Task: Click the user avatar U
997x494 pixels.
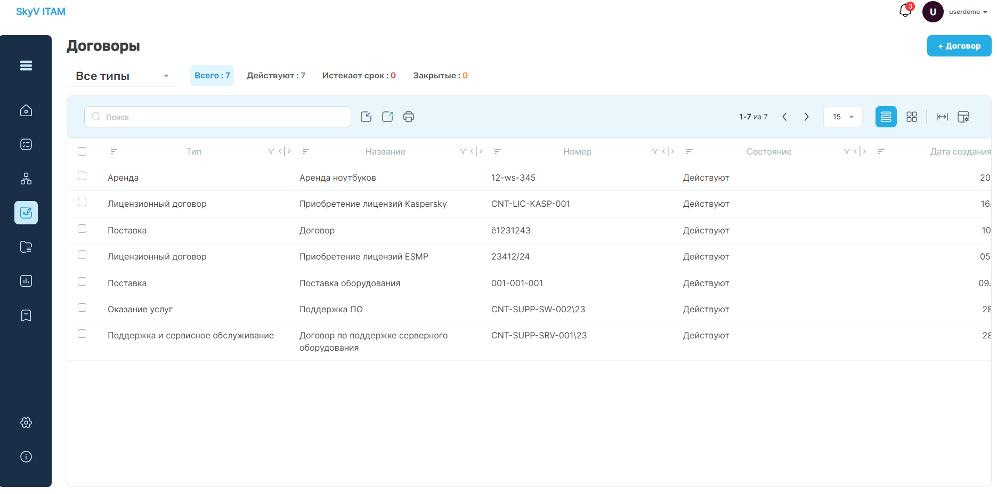Action: (x=933, y=12)
